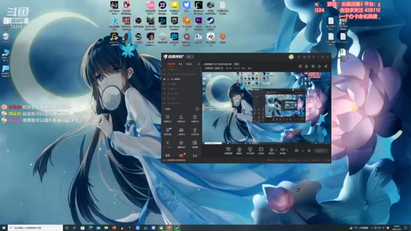Open the mode dropdown pill beside app logo
This screenshot has width=411, height=231.
tap(190, 57)
